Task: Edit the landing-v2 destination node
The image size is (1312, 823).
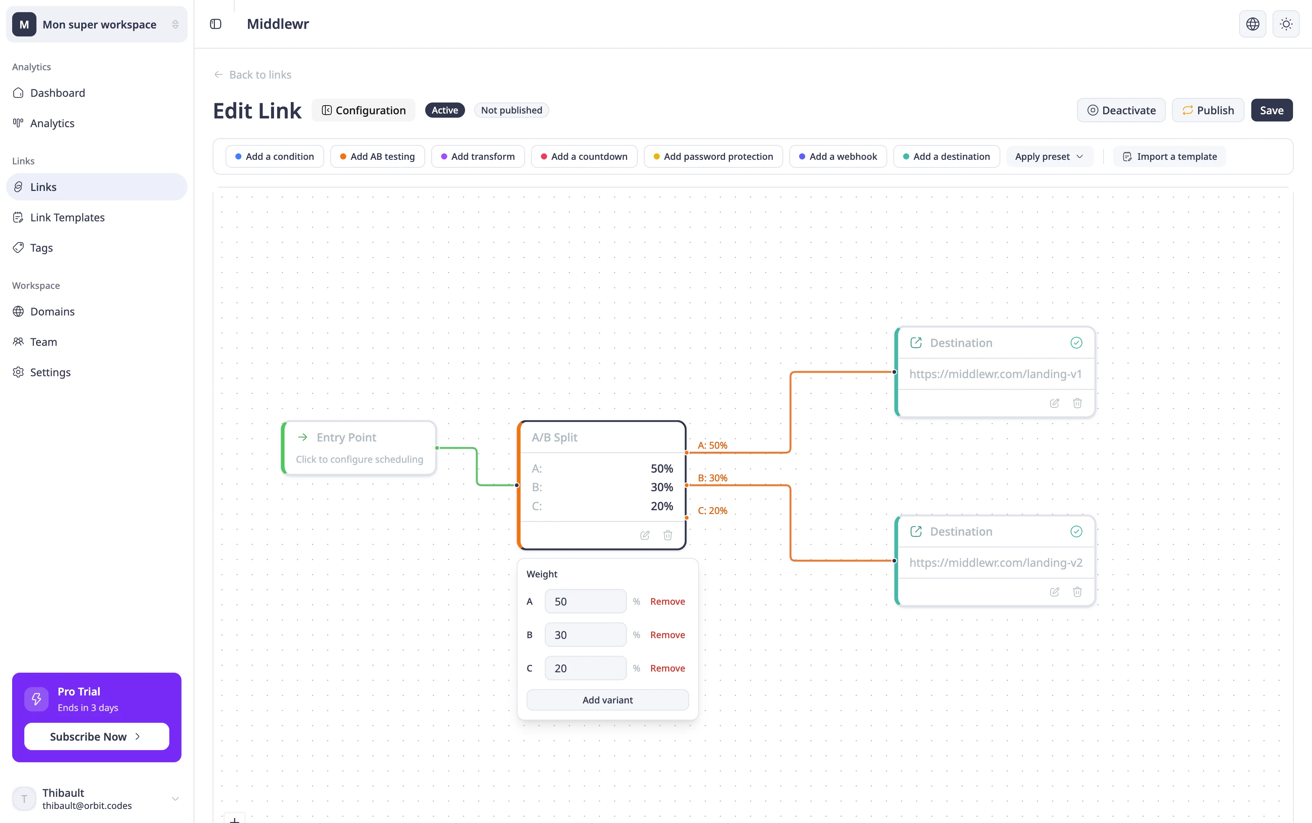Action: pos(1055,592)
